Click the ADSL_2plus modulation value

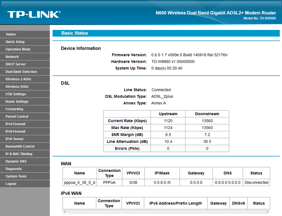point(162,96)
